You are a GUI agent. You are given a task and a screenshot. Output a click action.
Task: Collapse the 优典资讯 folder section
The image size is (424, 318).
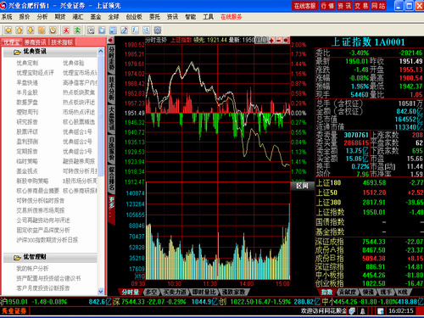pos(50,52)
